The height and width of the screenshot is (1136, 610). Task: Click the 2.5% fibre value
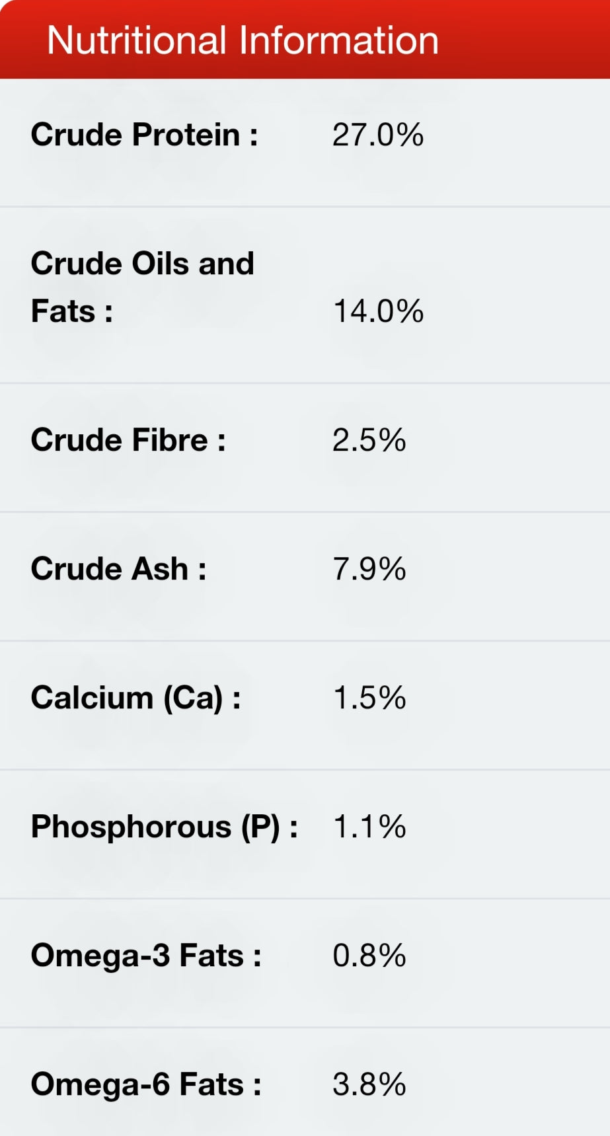(x=369, y=440)
